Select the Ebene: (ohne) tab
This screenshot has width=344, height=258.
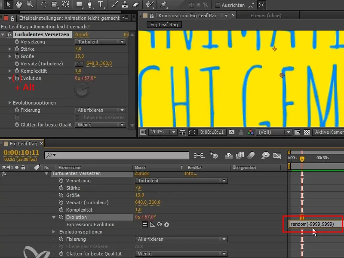coord(266,15)
